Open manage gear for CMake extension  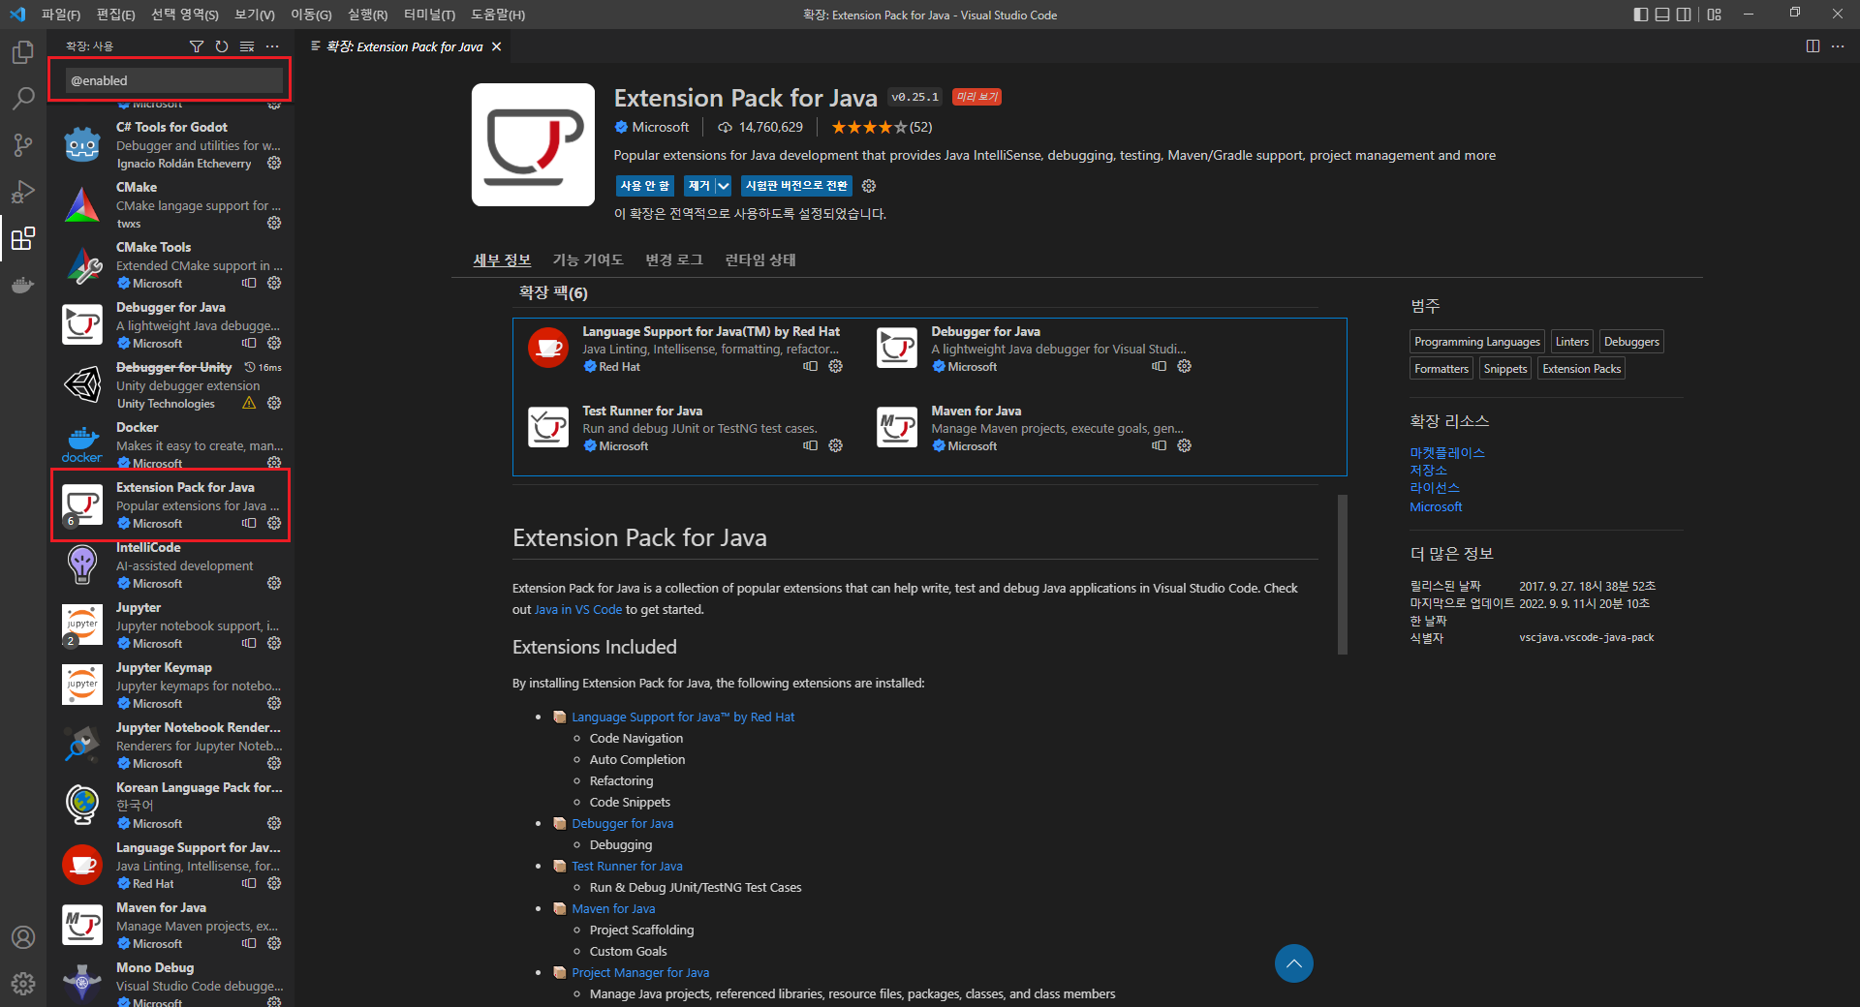click(x=274, y=223)
